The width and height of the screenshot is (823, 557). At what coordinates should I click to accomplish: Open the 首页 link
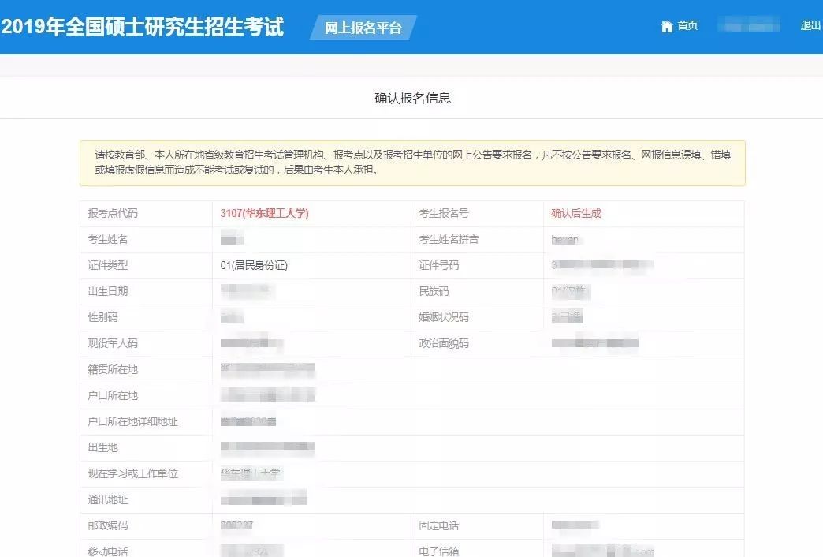click(687, 26)
